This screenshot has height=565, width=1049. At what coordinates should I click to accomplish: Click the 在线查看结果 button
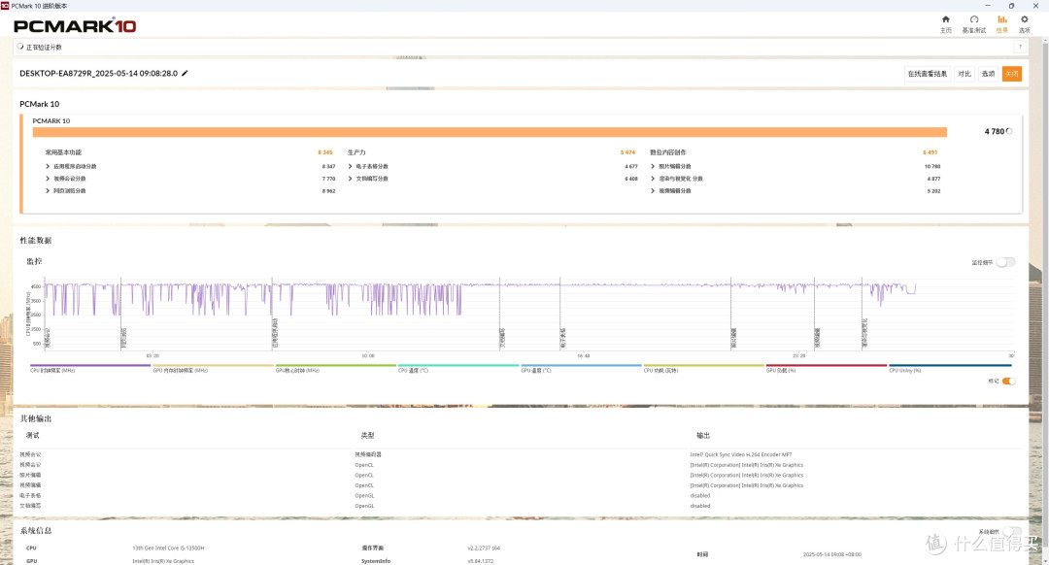tap(928, 74)
